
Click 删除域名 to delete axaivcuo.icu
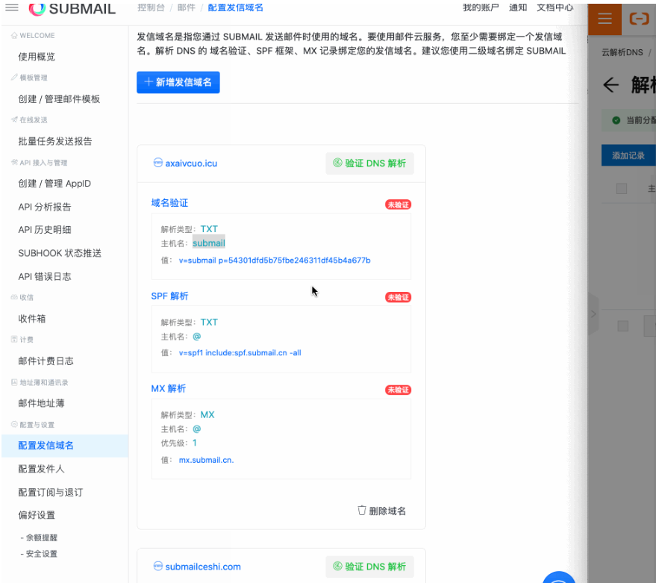pos(382,511)
